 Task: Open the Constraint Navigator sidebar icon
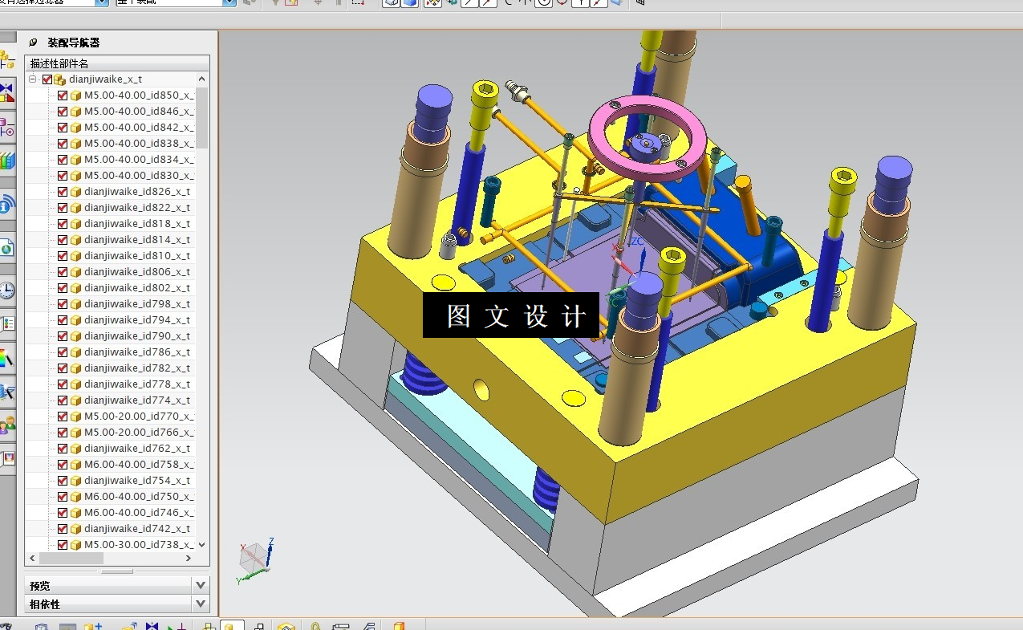[x=6, y=93]
